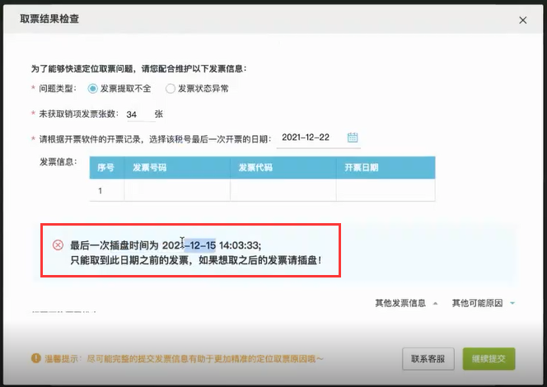The height and width of the screenshot is (387, 547).
Task: Click the orange 温馨提示 warning icon
Action: pos(36,358)
